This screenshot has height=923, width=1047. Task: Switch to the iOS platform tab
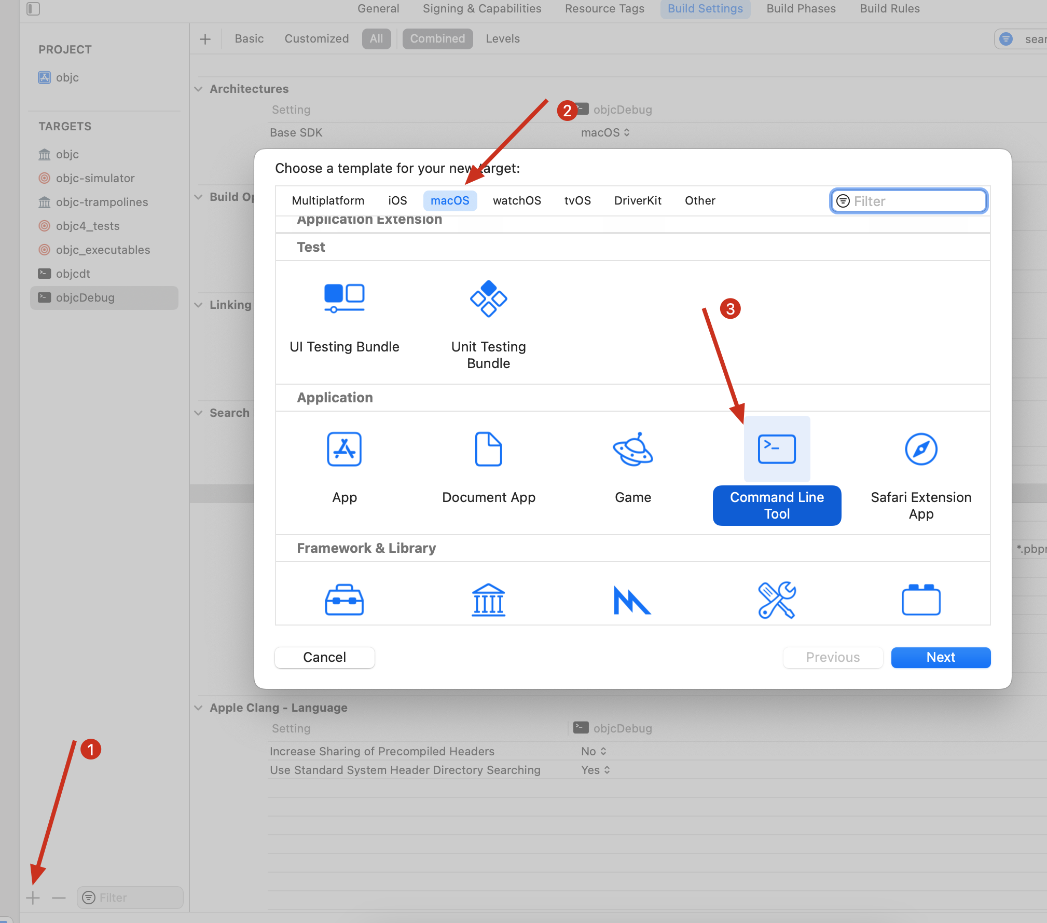point(397,201)
